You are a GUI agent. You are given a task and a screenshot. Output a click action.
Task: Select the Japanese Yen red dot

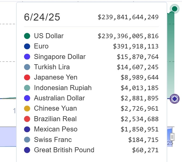coord(27,77)
